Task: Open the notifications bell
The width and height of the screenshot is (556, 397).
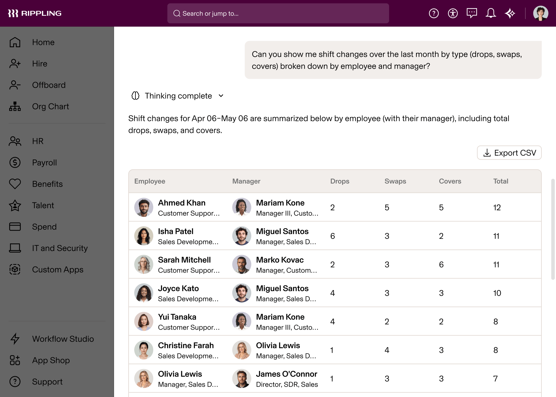Action: [x=491, y=13]
